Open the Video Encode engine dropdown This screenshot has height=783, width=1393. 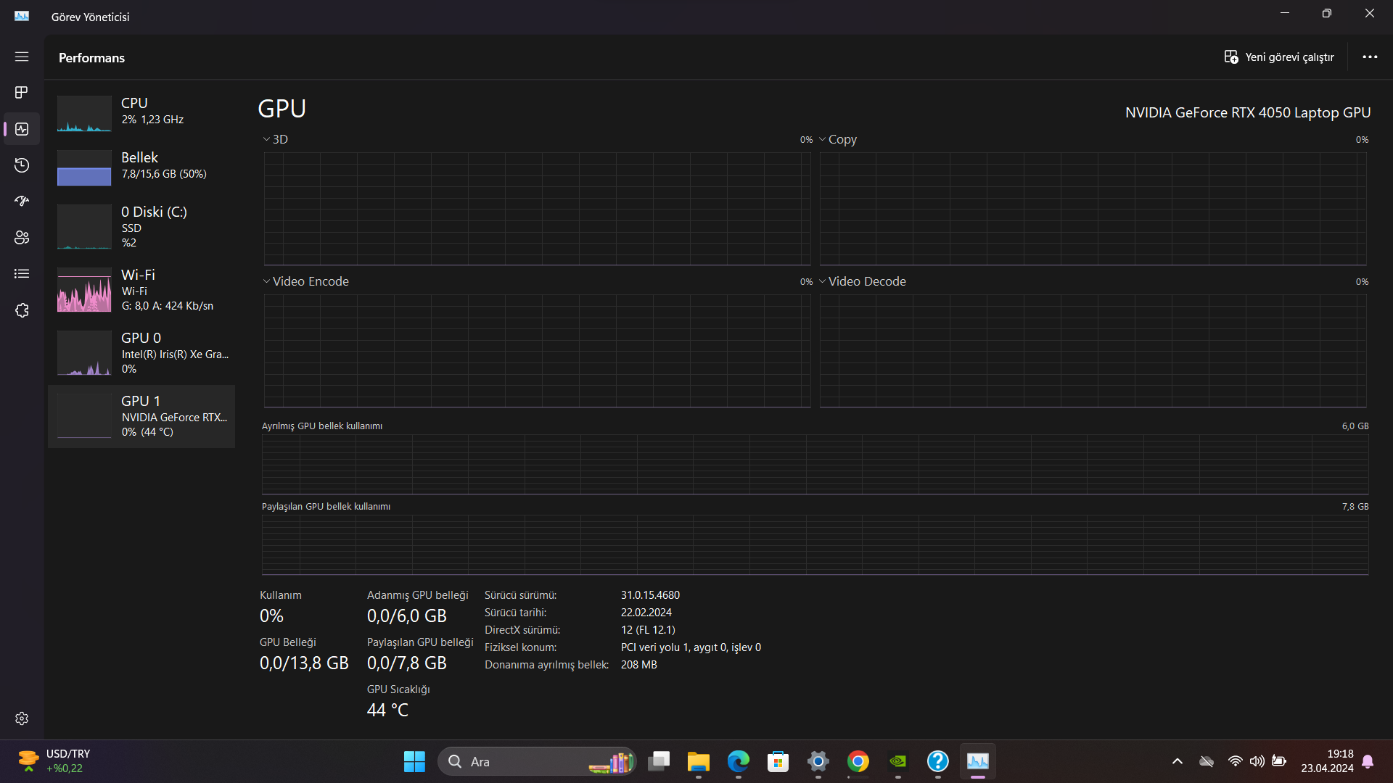point(305,281)
